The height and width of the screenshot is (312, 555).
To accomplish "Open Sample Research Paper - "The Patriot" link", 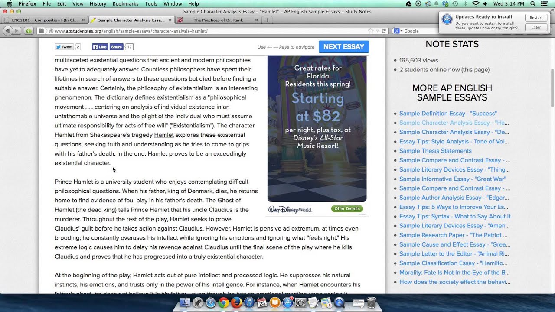I will coord(454,235).
